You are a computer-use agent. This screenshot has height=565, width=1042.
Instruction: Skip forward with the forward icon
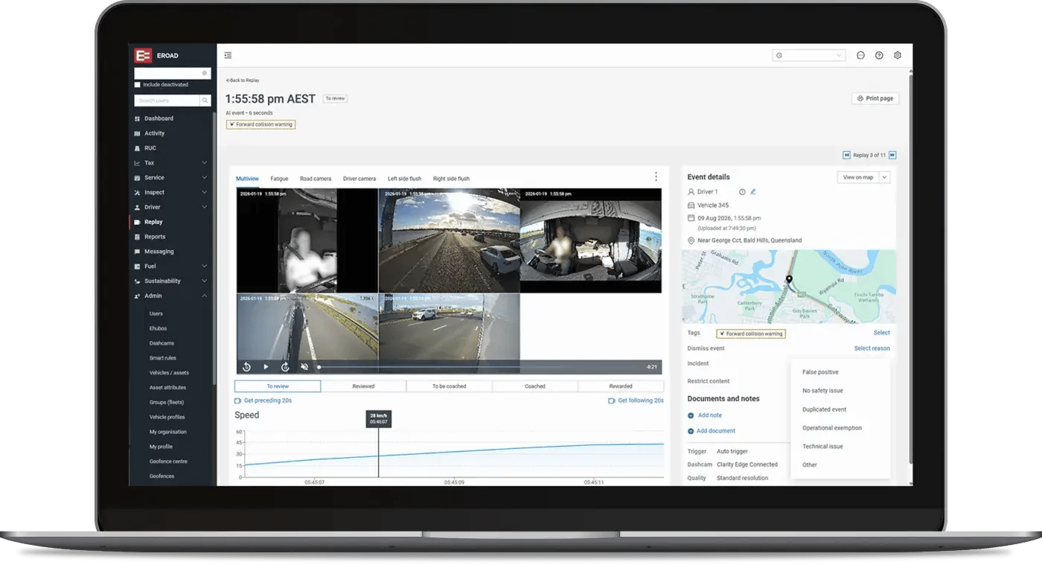(x=285, y=367)
